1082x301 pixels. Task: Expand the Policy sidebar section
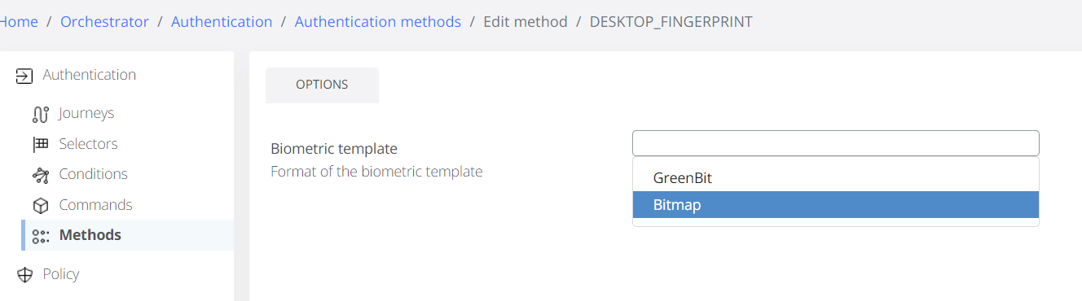pos(61,274)
